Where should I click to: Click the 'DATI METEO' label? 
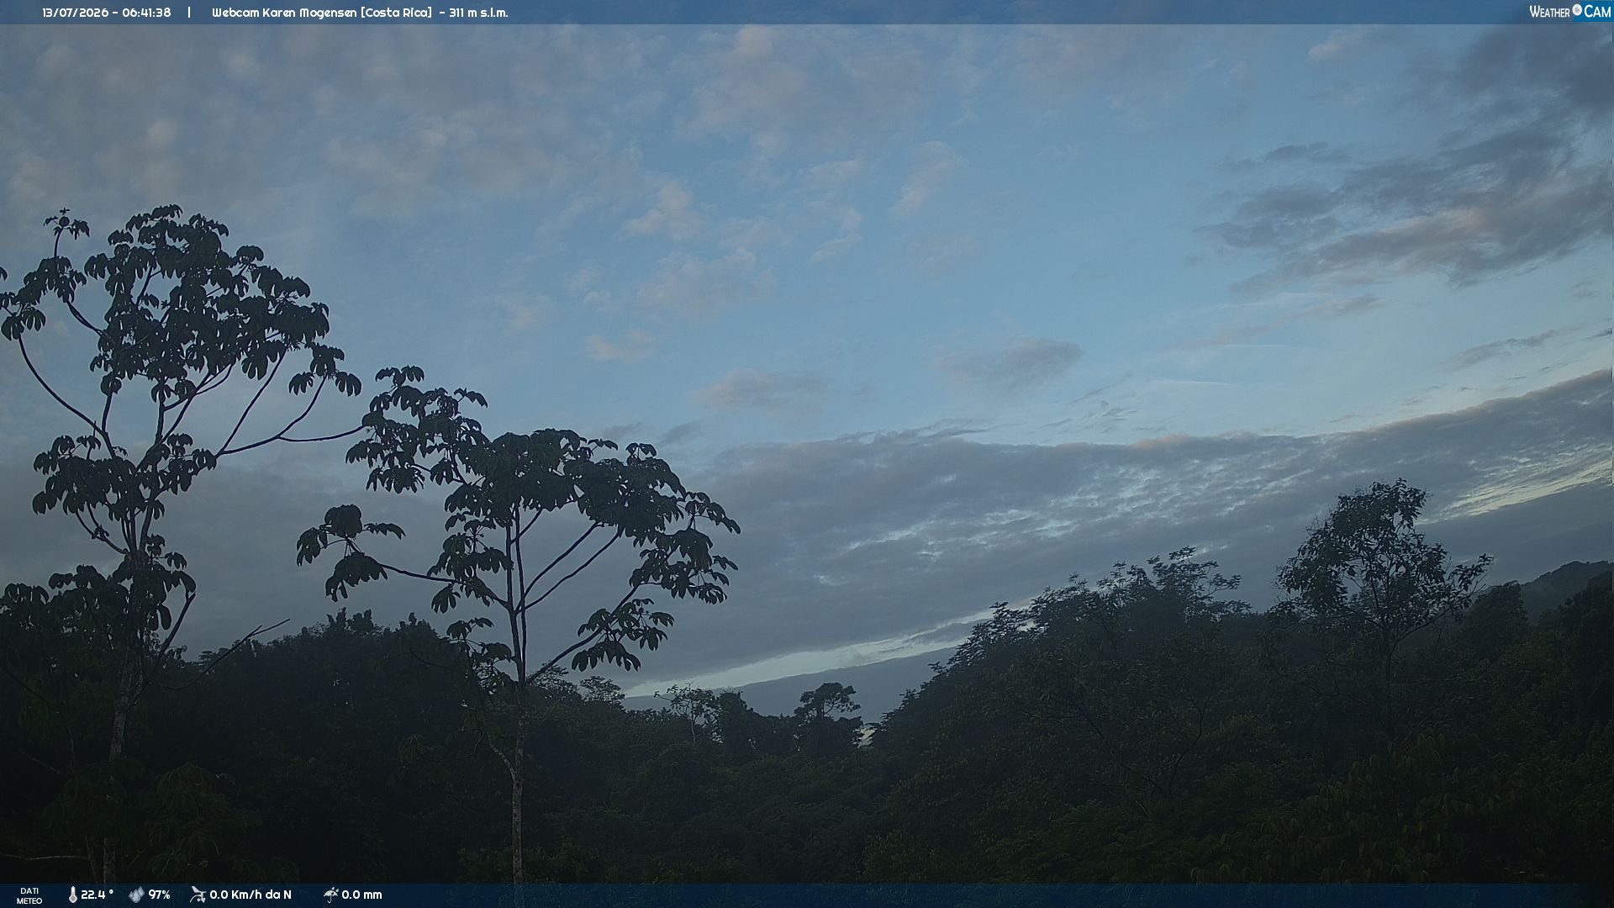(29, 895)
